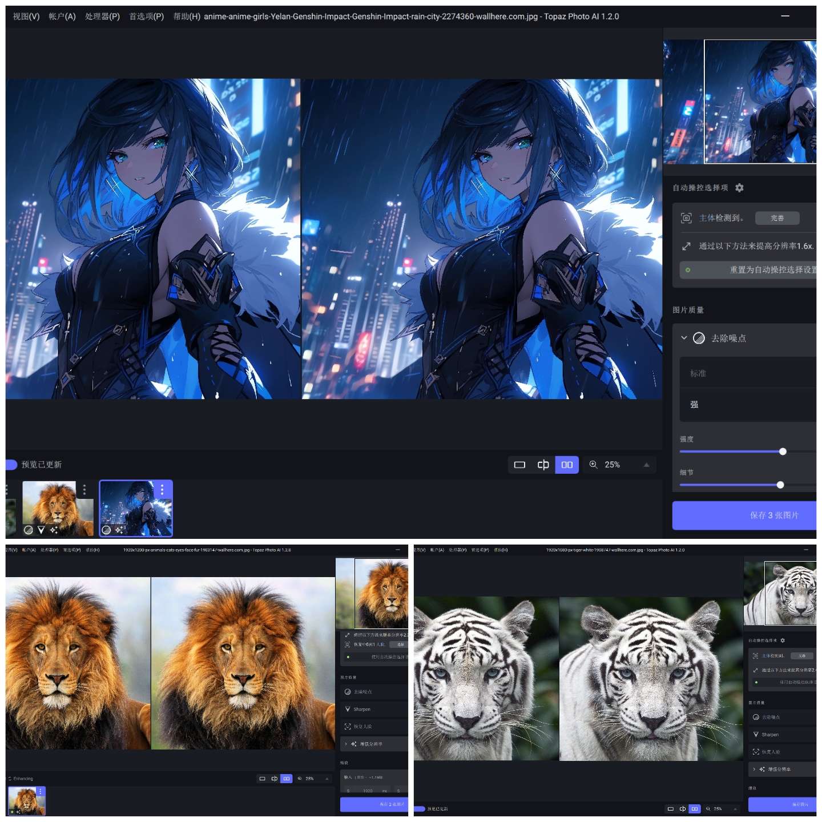Open the 帐户(A) menu in top window
Viewport: 822px width, 822px height.
62,17
